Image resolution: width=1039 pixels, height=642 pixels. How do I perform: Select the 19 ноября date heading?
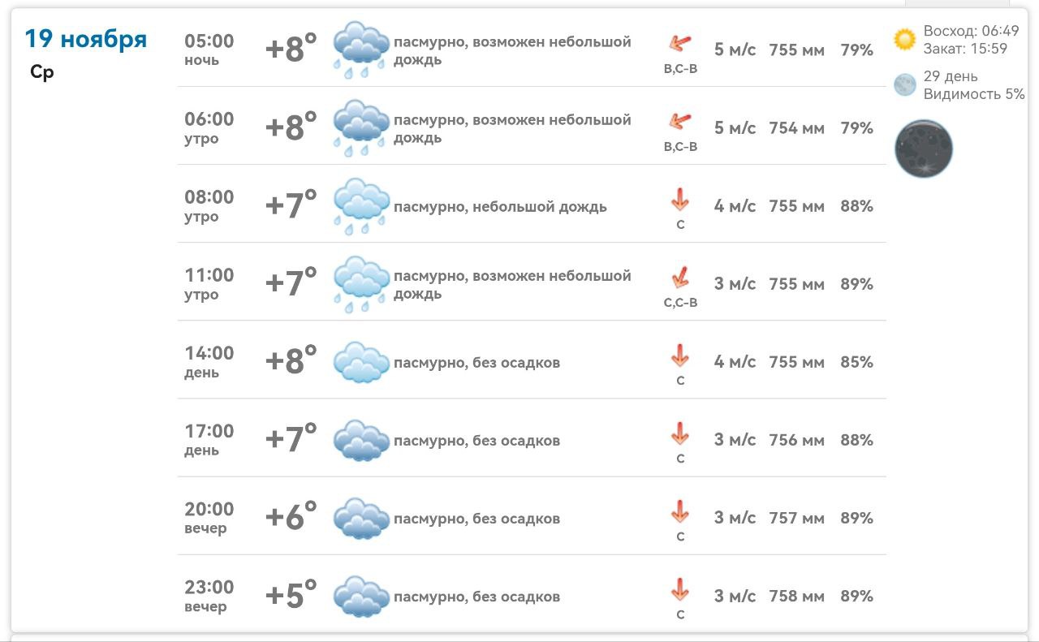85,38
